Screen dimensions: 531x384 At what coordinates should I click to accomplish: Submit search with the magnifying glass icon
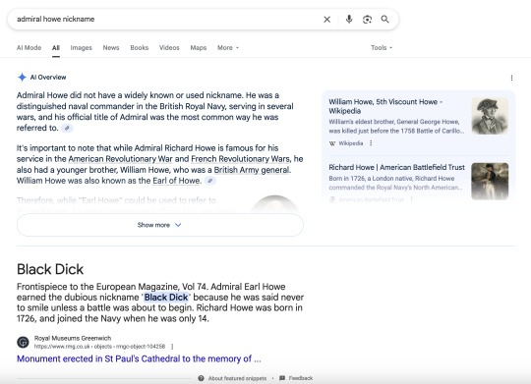point(385,20)
